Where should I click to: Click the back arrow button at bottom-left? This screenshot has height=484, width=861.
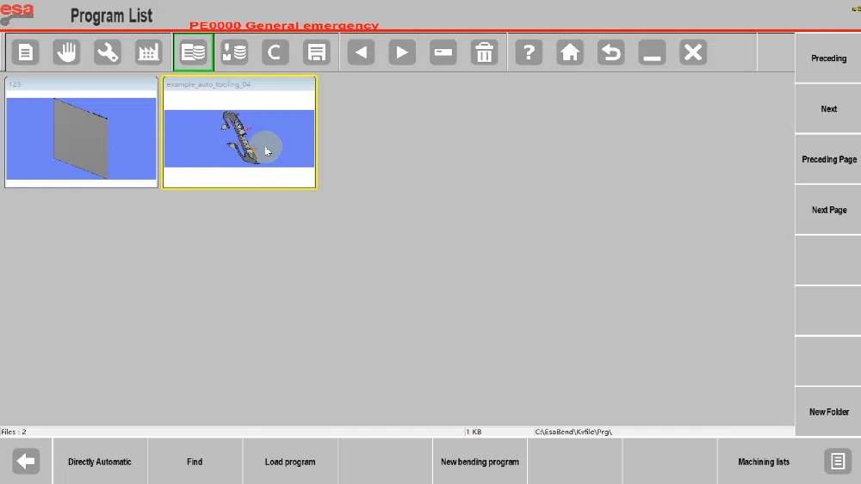[26, 461]
